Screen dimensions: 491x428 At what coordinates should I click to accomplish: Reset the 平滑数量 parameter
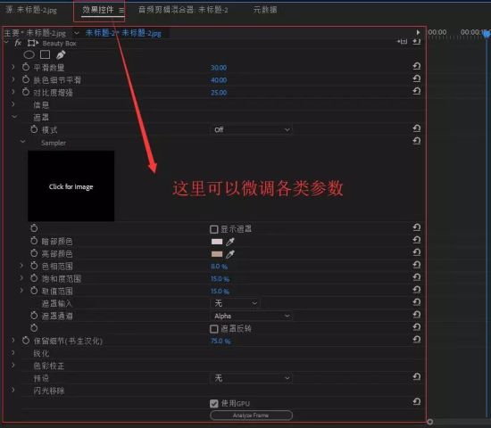pos(417,66)
